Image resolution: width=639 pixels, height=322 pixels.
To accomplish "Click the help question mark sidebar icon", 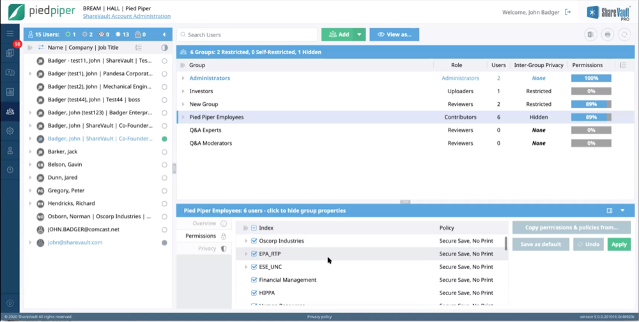I will (10, 170).
